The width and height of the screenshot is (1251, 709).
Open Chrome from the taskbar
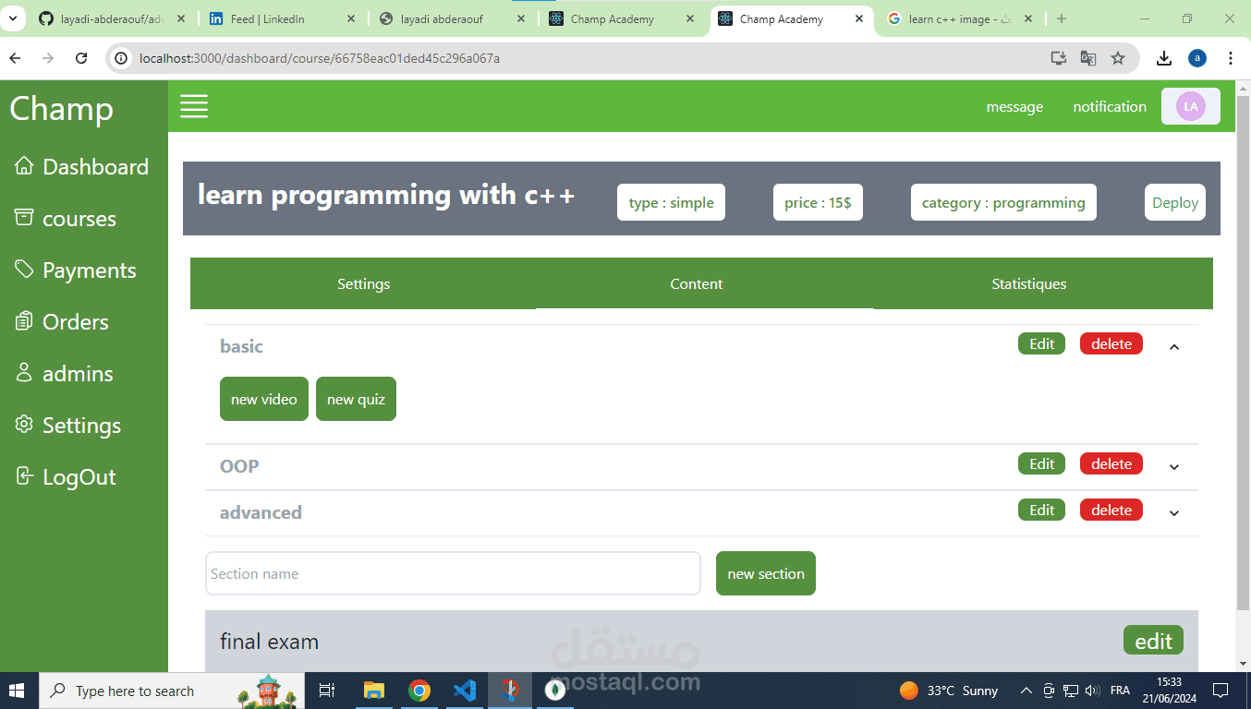(419, 691)
